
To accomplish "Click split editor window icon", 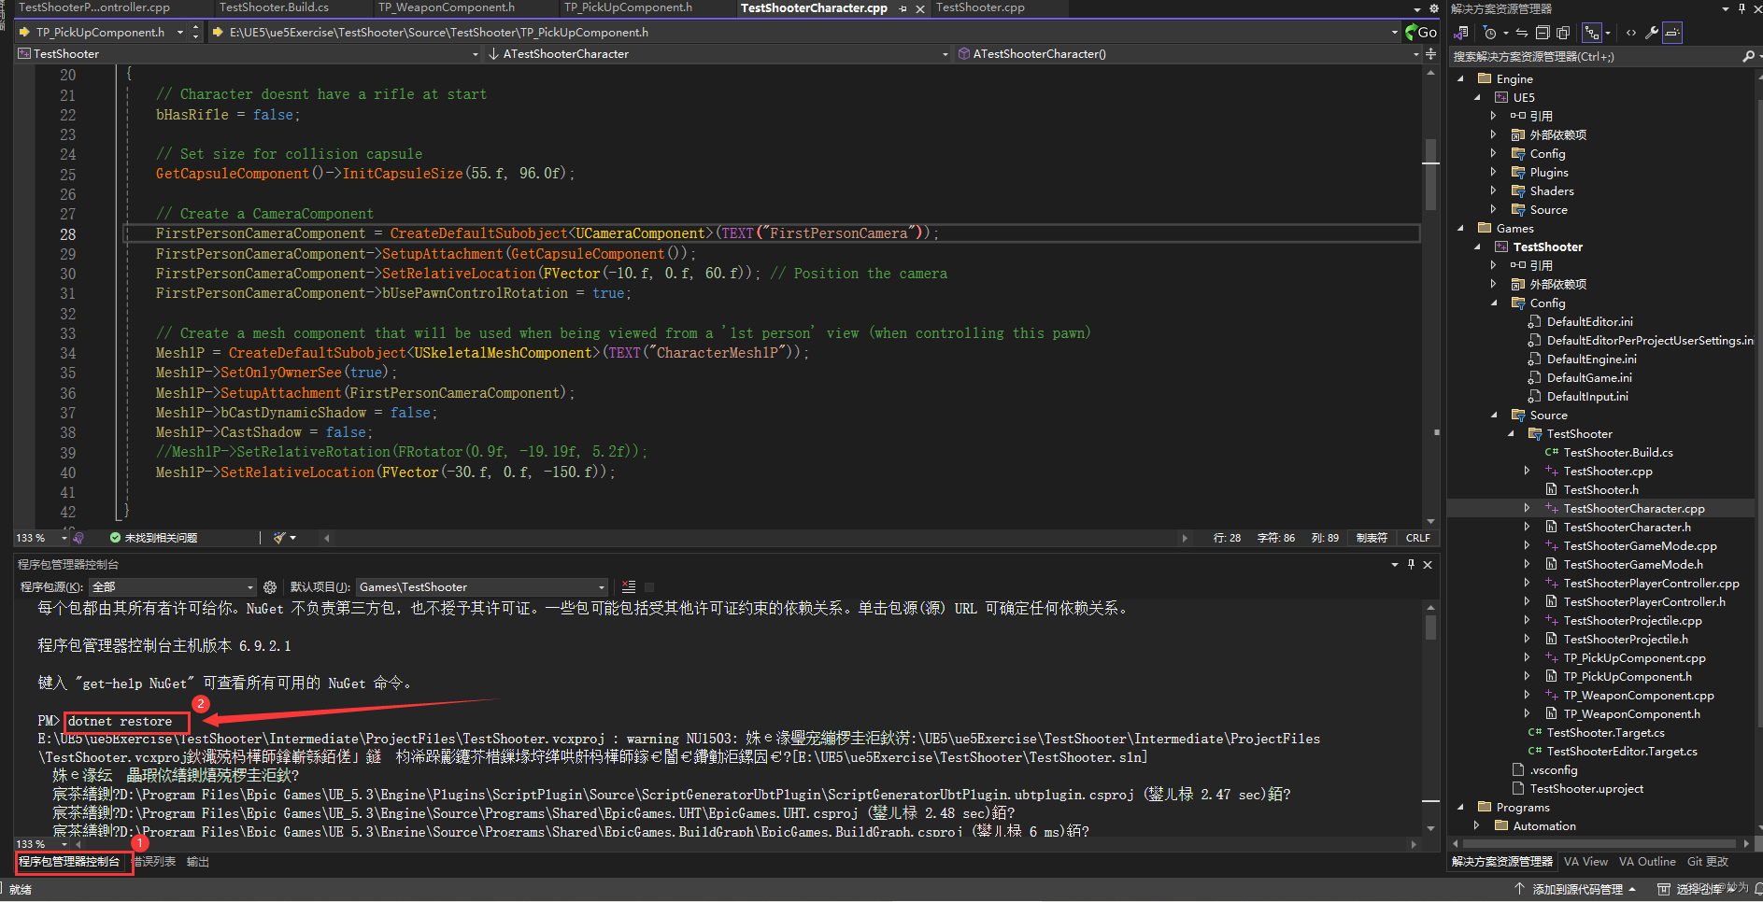I will tap(1430, 54).
